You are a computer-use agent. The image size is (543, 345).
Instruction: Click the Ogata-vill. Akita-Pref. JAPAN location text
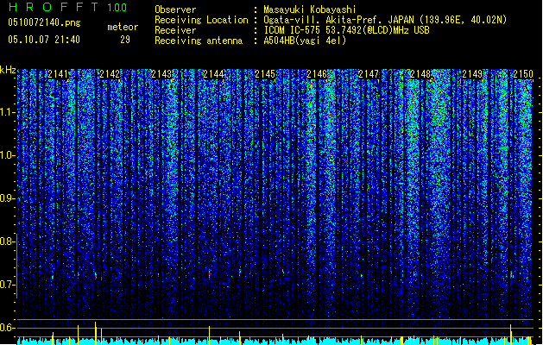click(385, 20)
